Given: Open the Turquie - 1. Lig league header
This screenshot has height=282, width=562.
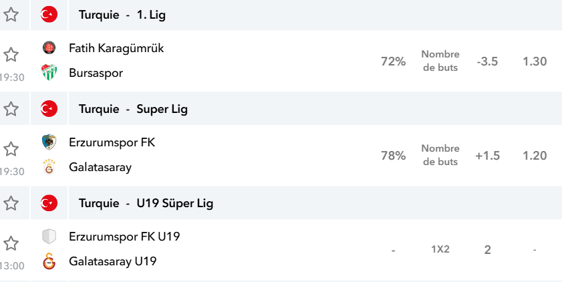Looking at the screenshot, I should pos(122,15).
